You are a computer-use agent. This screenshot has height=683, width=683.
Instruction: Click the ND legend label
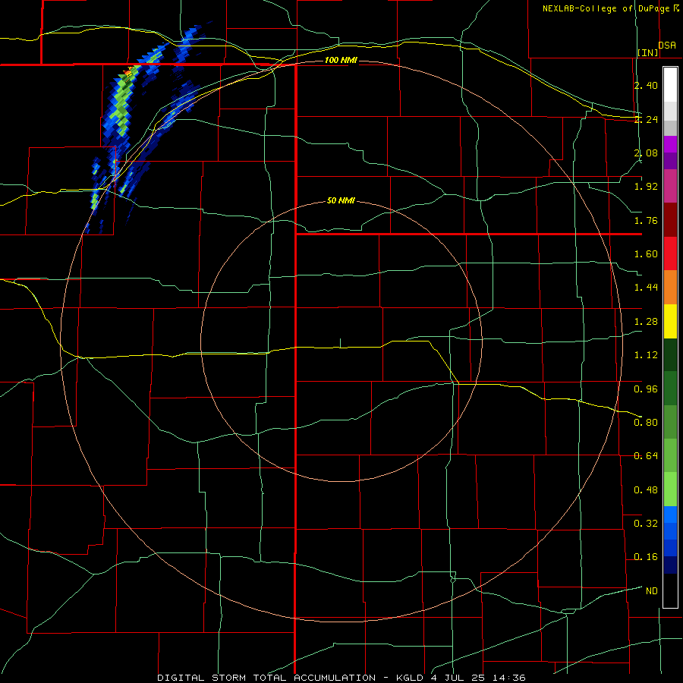coord(652,591)
